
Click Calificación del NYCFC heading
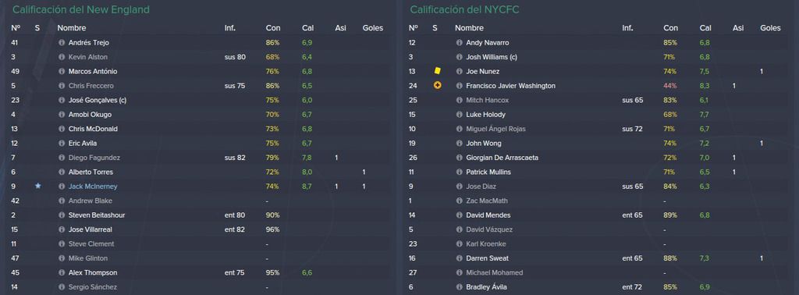pyautogui.click(x=465, y=9)
